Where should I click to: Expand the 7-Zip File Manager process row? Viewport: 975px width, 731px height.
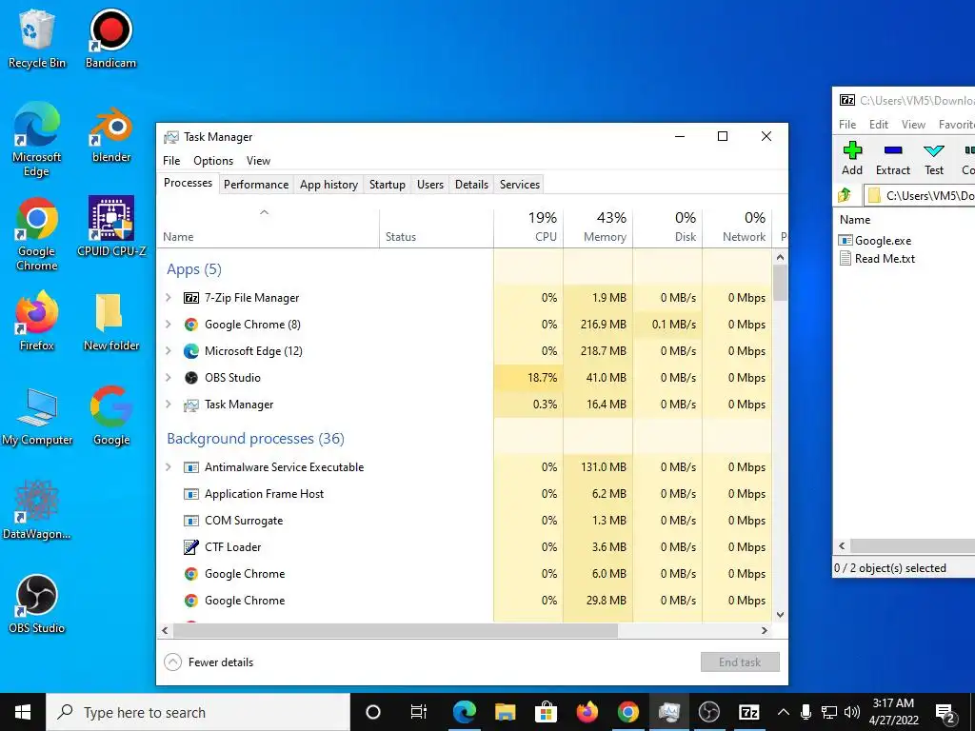point(168,298)
